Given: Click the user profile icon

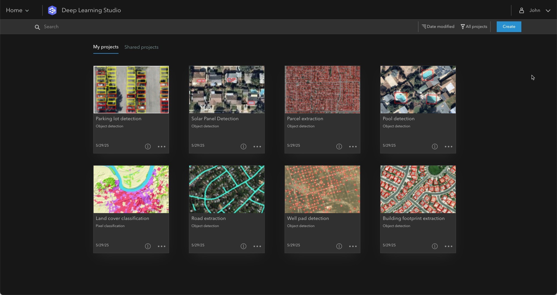Looking at the screenshot, I should click(x=521, y=10).
